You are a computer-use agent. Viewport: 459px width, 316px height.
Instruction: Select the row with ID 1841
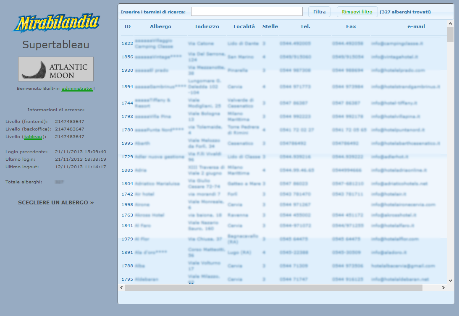(283, 226)
